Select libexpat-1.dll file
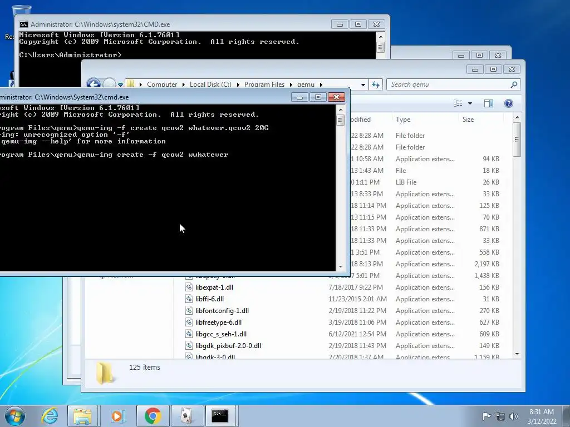Image resolution: width=570 pixels, height=427 pixels. click(x=214, y=287)
